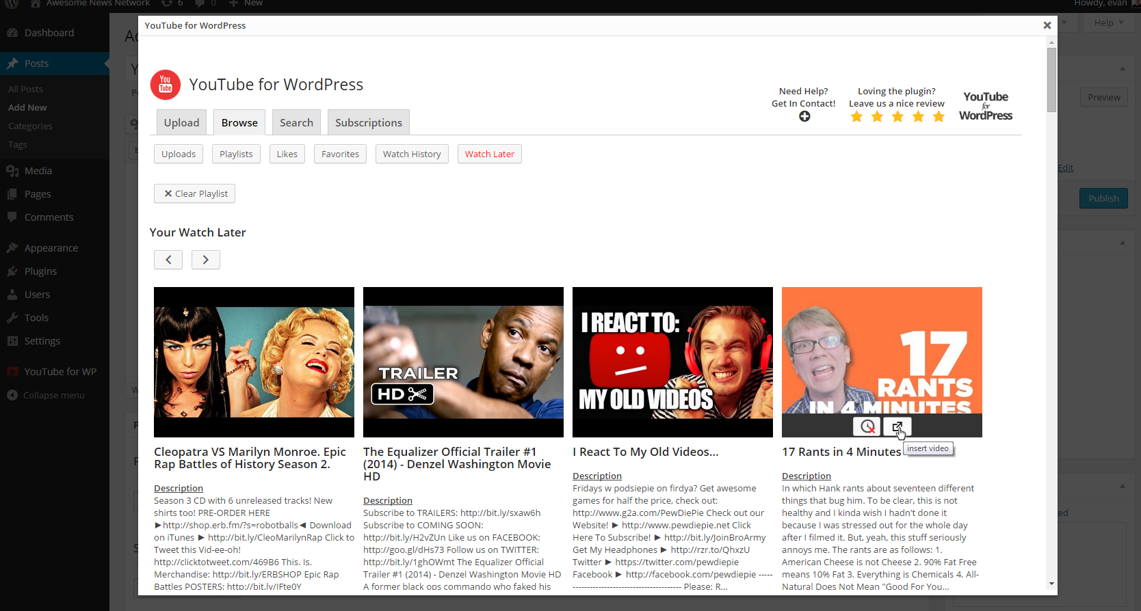Click the Clear Playlist button
The height and width of the screenshot is (611, 1141).
[x=195, y=193]
